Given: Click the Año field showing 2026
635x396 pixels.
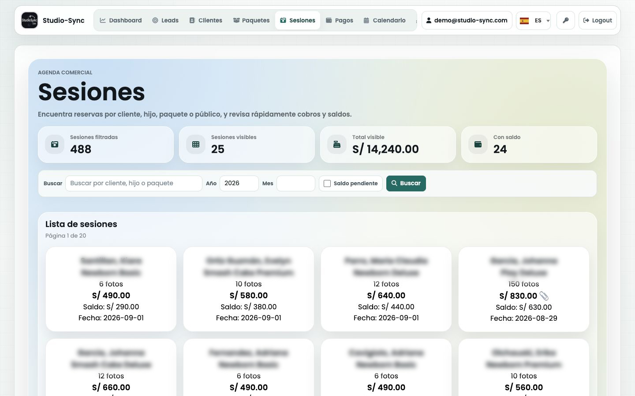Looking at the screenshot, I should (x=239, y=183).
